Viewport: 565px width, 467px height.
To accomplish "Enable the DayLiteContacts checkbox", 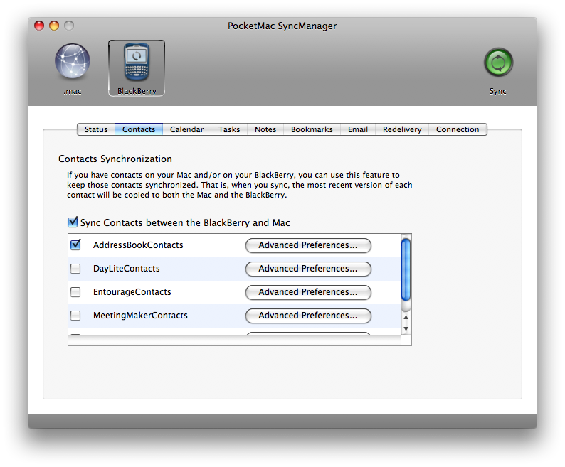I will click(75, 269).
